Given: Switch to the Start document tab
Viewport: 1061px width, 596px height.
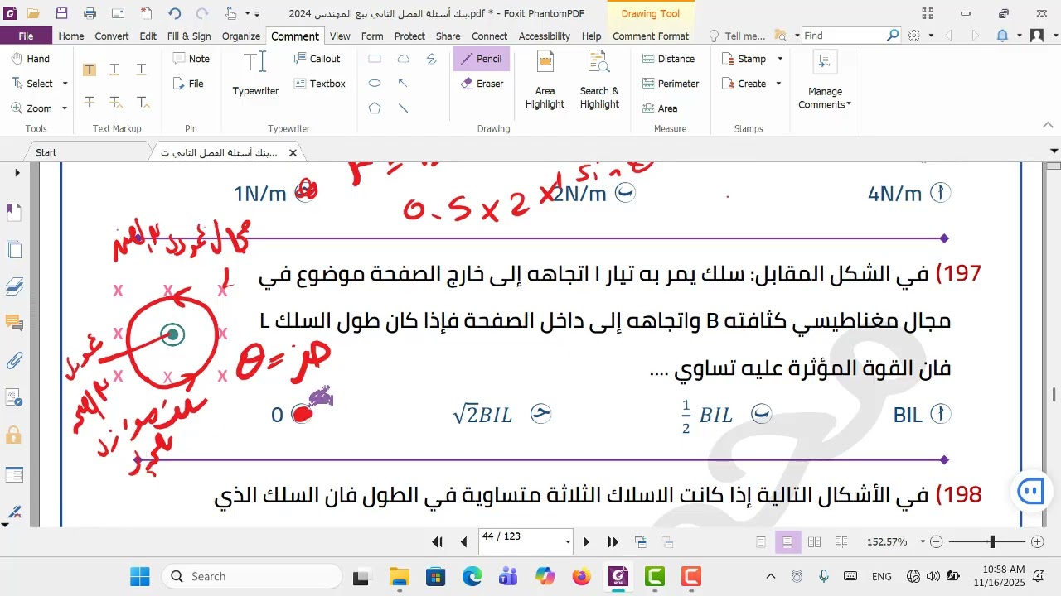Looking at the screenshot, I should (x=46, y=152).
